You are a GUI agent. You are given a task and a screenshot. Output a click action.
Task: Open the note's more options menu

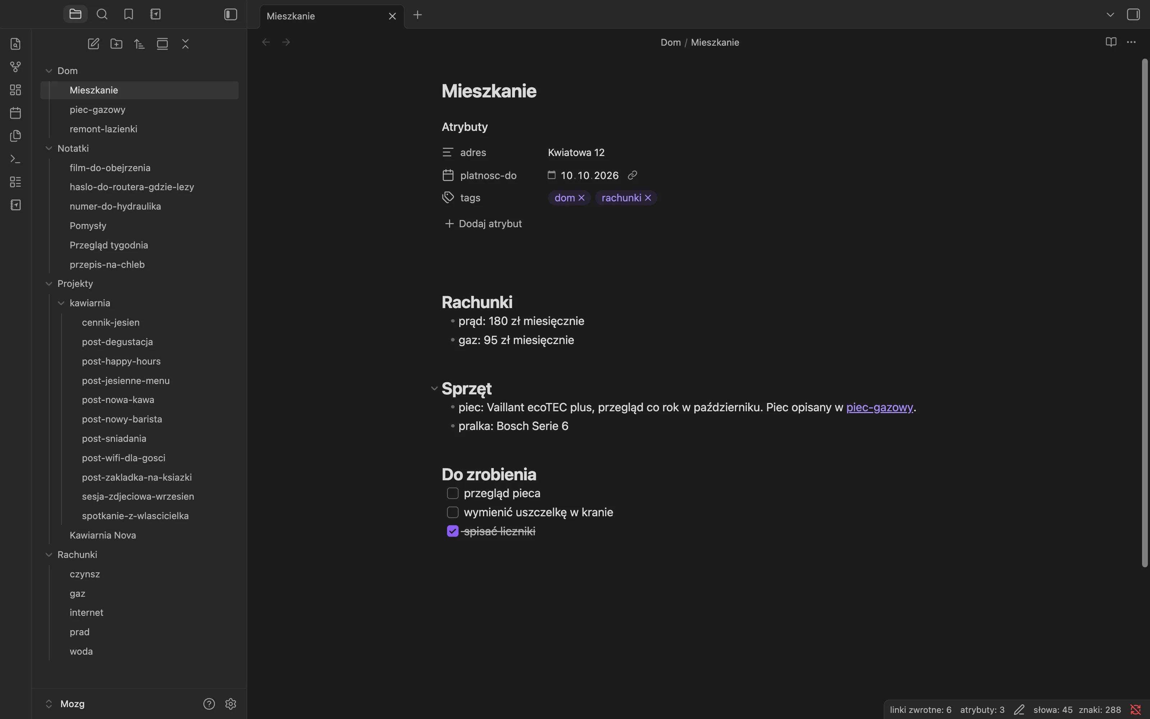[1131, 42]
